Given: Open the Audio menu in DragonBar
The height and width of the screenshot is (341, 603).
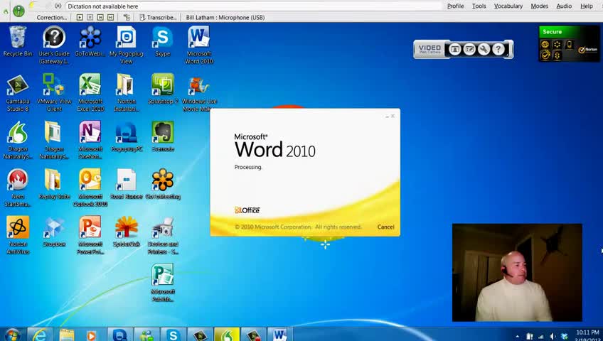Looking at the screenshot, I should (564, 6).
